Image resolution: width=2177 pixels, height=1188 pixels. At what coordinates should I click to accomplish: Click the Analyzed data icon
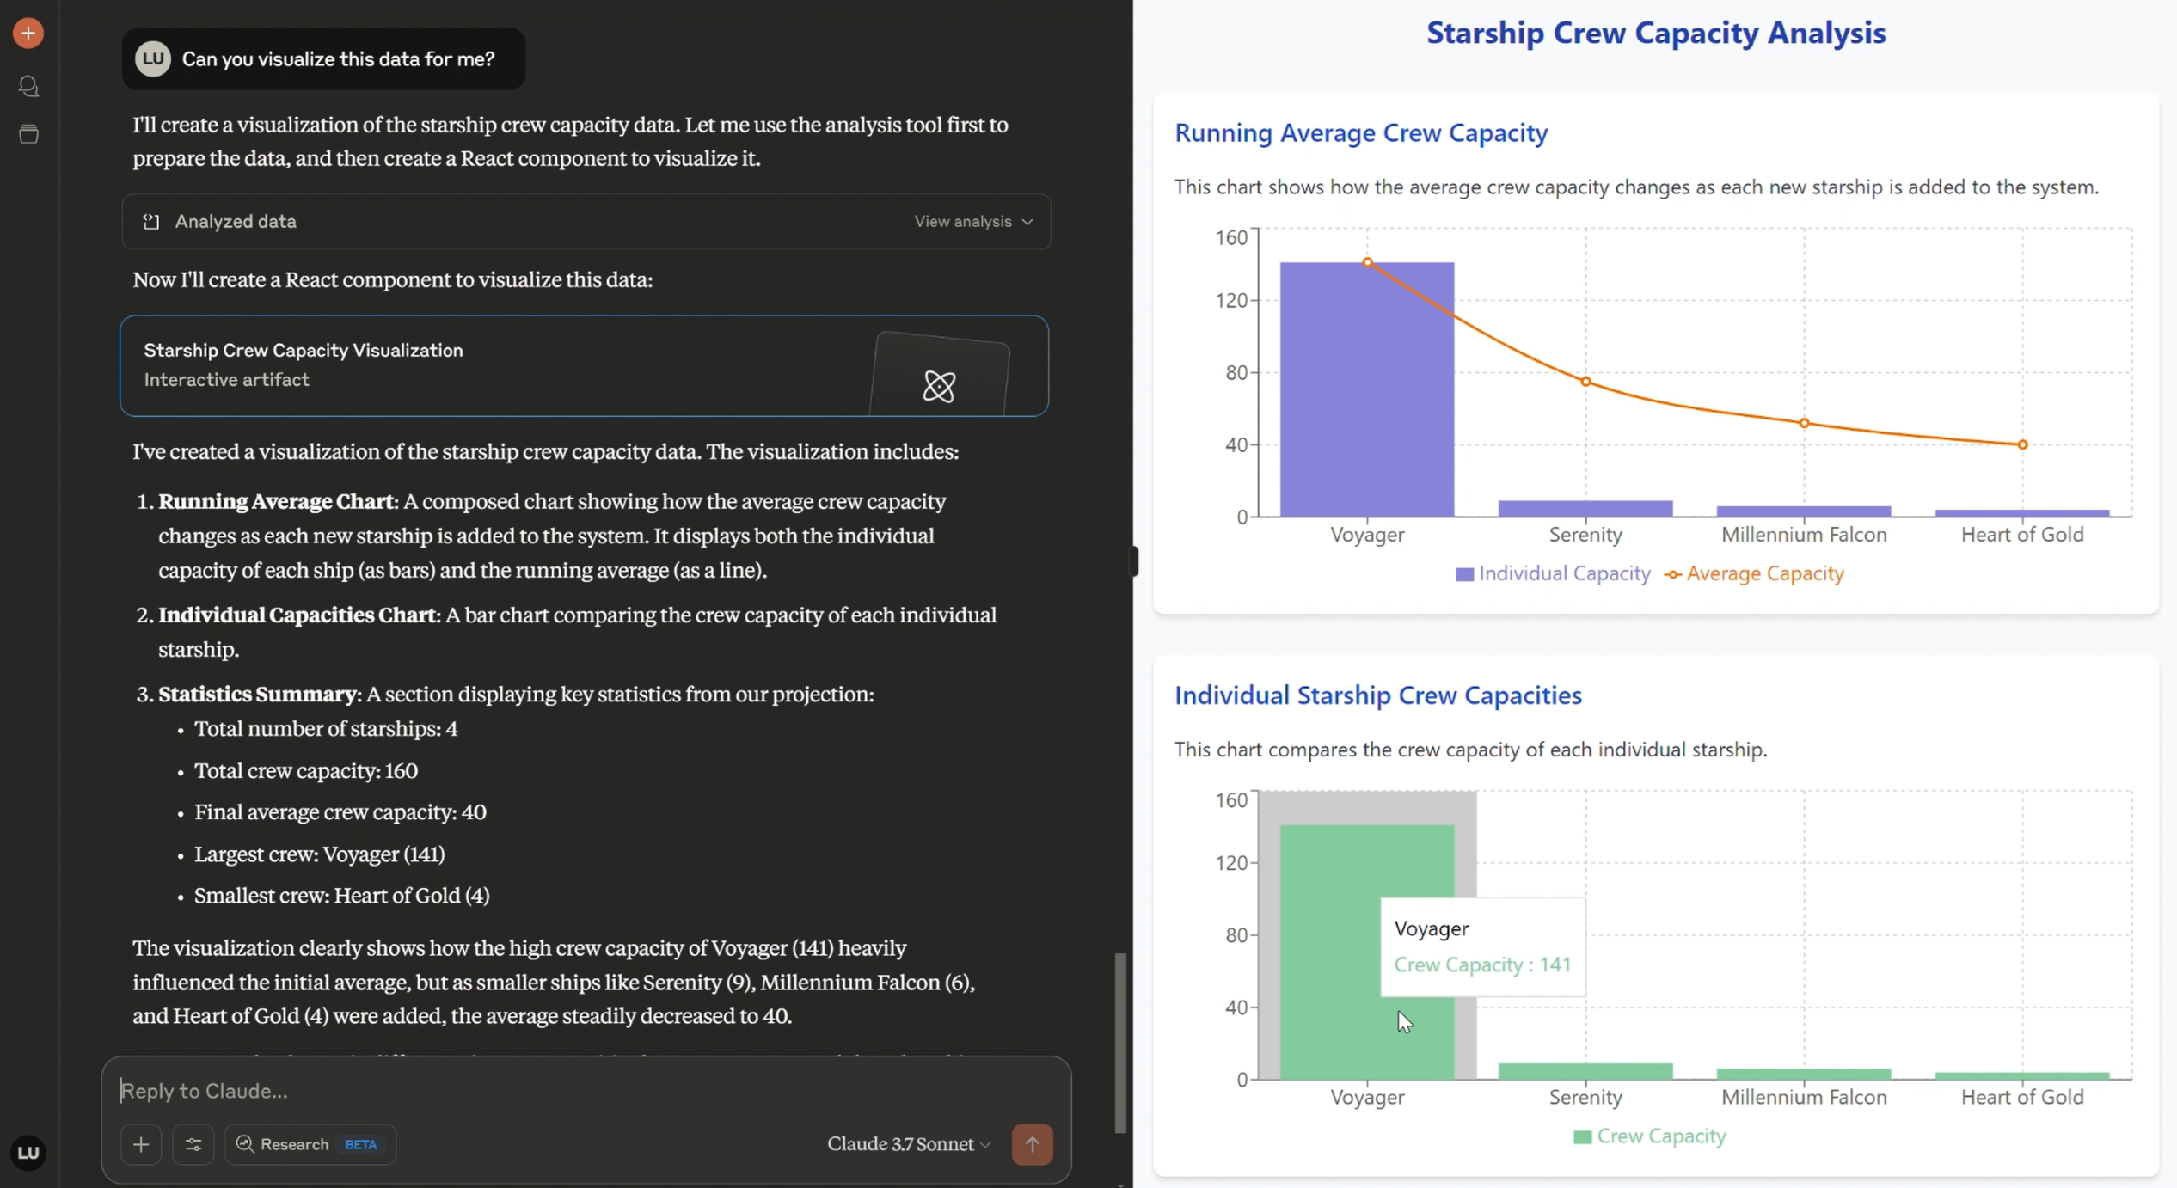coord(151,222)
